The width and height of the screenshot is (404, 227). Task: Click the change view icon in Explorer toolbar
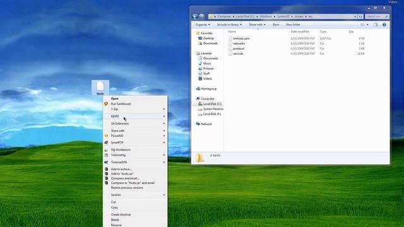point(362,25)
